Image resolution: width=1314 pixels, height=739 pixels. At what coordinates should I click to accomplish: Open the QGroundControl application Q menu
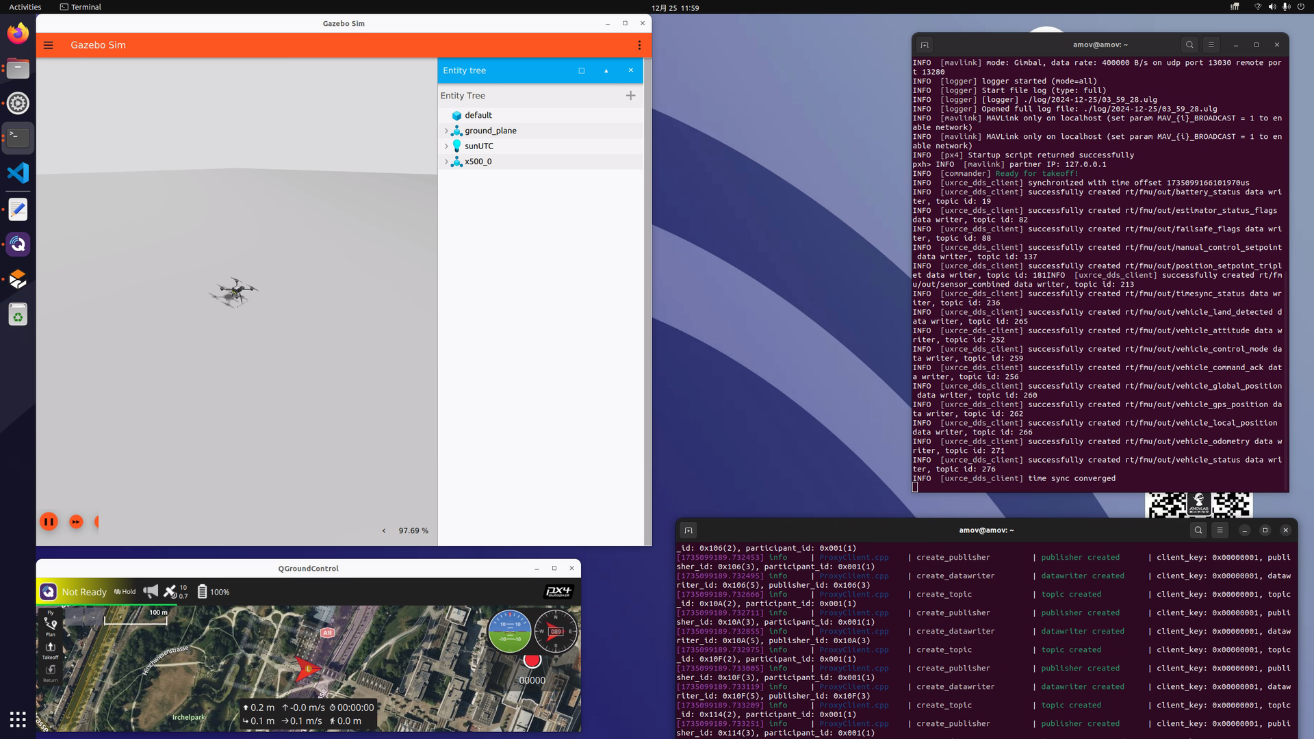[x=48, y=592]
